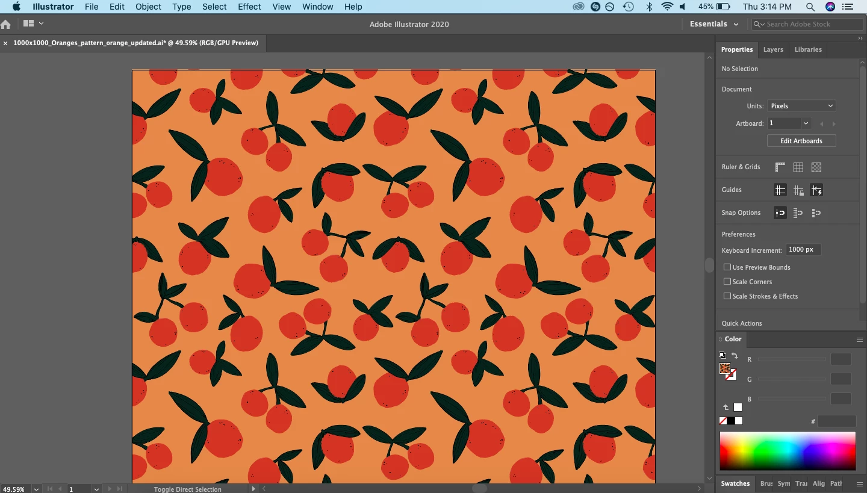Viewport: 867px width, 493px height.
Task: Swap fill and stroke with arrow icon
Action: pos(735,356)
